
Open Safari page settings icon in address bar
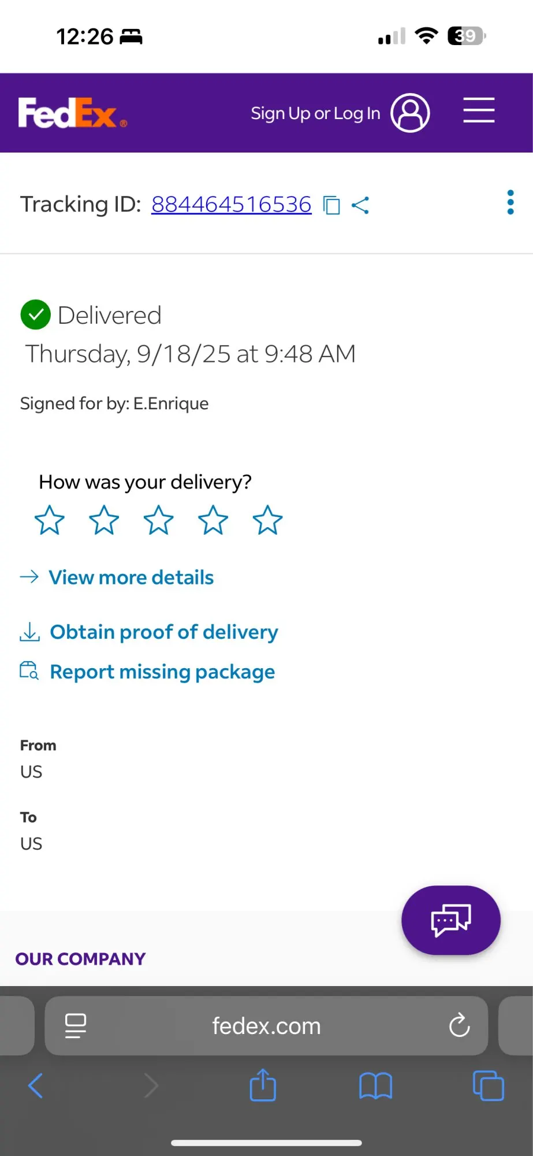(x=76, y=1026)
